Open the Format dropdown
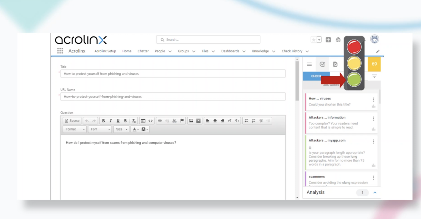 (74, 129)
